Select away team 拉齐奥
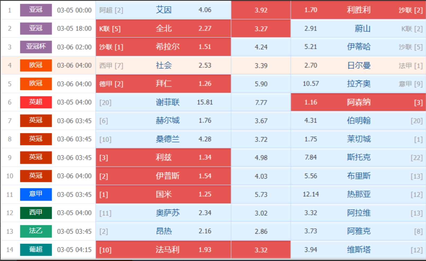This screenshot has height=261, width=426. point(358,84)
